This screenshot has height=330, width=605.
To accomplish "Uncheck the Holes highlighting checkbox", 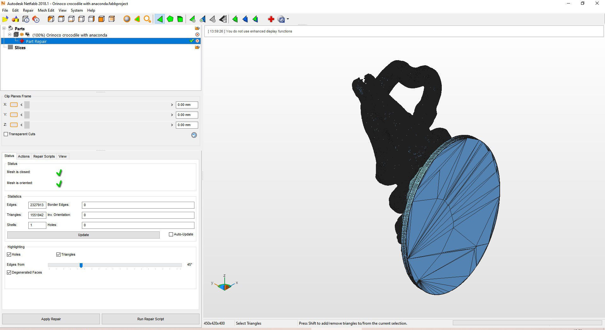I will click(9, 254).
